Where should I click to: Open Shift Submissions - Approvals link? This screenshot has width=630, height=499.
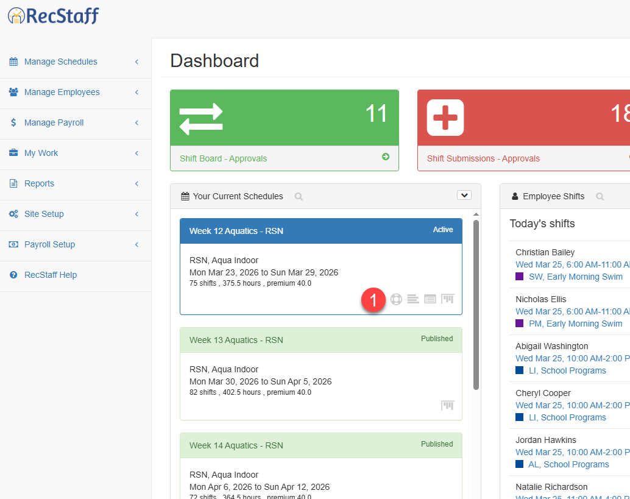click(x=483, y=158)
